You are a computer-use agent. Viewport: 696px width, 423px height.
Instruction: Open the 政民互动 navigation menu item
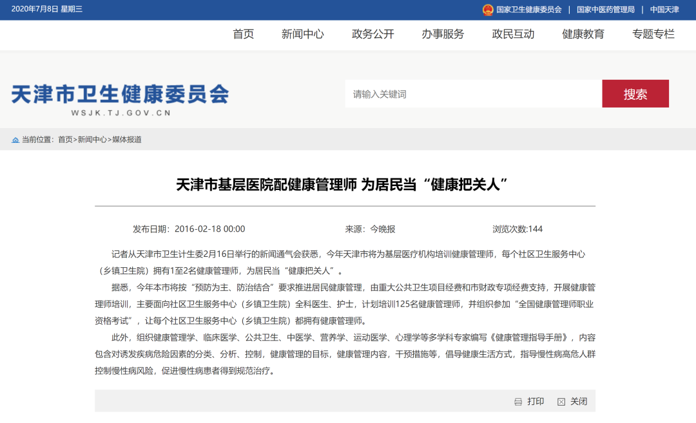(513, 34)
